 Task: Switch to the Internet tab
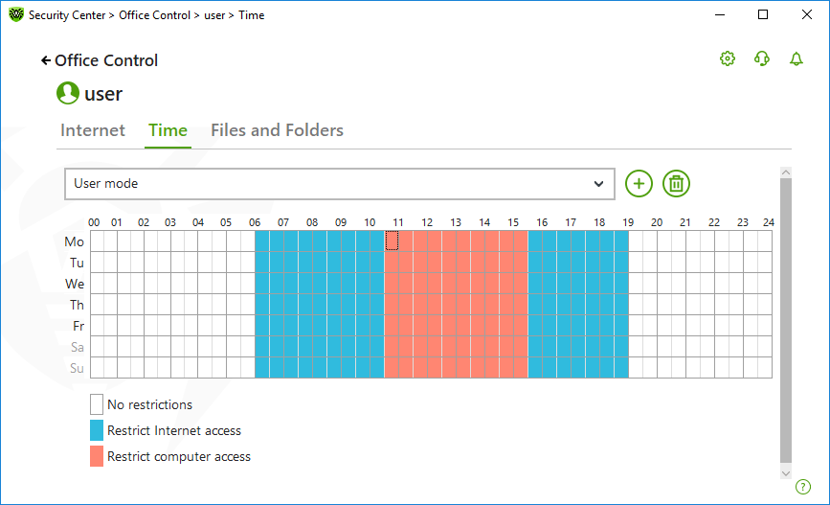click(93, 130)
